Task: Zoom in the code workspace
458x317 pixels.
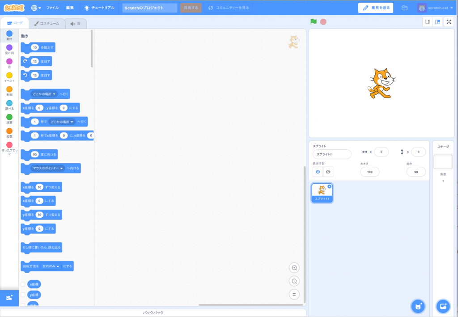Action: coord(294,268)
